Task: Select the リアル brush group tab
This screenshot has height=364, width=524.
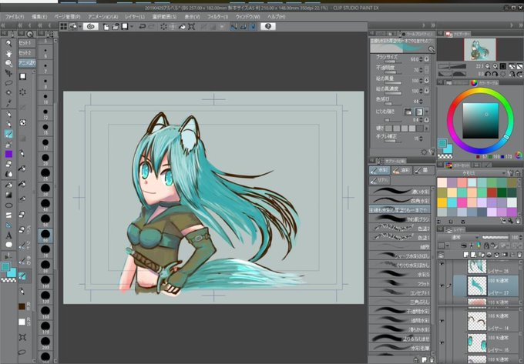Action: (379, 181)
